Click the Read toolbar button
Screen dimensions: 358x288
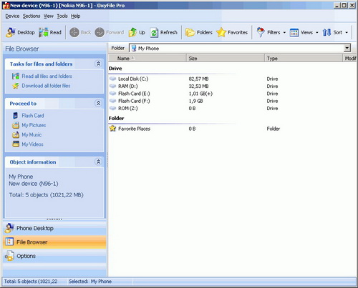[x=50, y=32]
